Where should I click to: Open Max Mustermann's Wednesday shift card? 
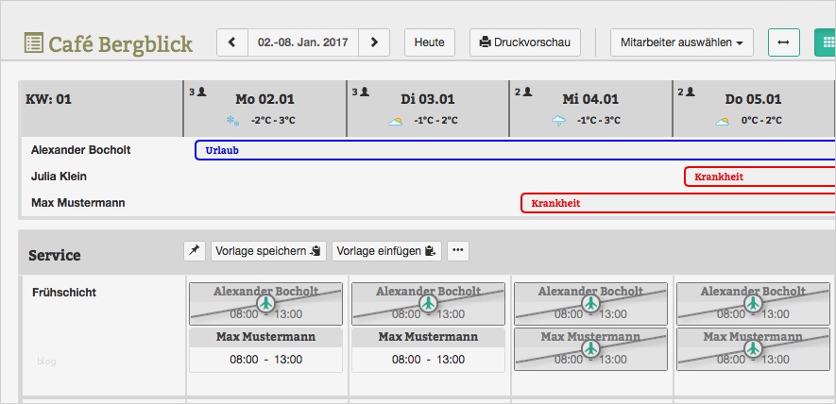(590, 349)
